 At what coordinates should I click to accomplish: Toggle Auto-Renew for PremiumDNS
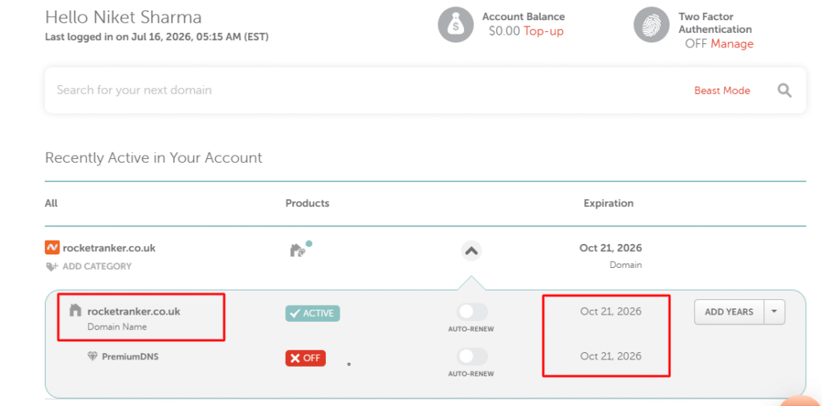pyautogui.click(x=471, y=357)
